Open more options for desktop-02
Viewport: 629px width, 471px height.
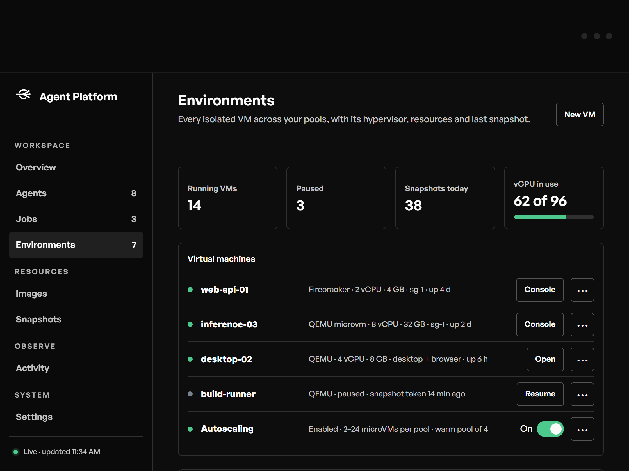coord(582,359)
